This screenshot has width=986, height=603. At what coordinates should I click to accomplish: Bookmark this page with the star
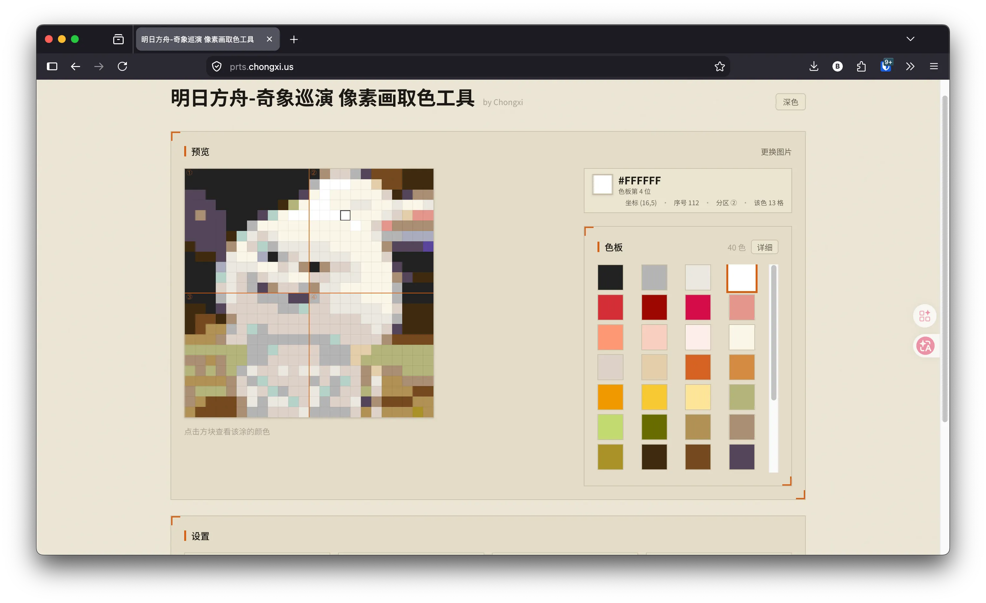719,66
